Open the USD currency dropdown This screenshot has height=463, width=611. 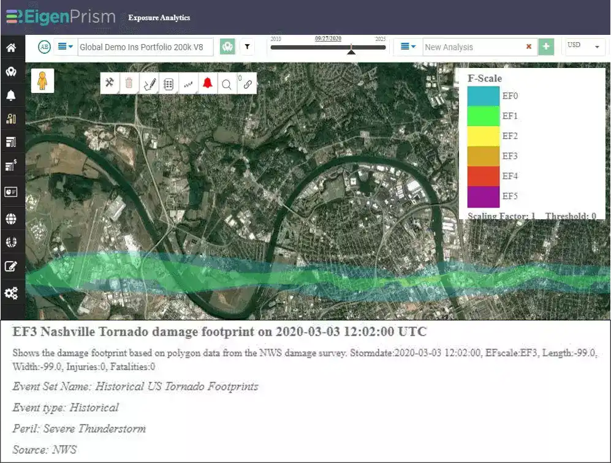[585, 47]
